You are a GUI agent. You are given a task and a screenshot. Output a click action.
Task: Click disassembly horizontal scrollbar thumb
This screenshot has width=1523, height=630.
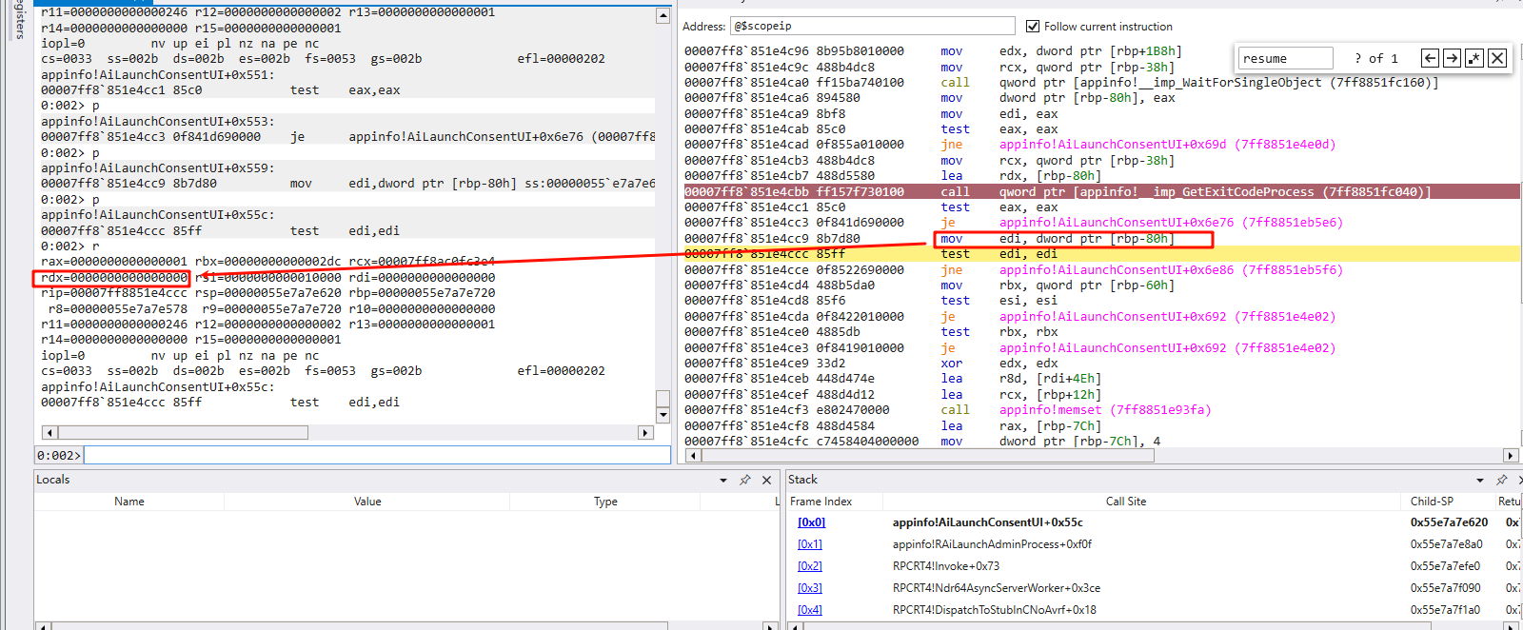click(928, 456)
